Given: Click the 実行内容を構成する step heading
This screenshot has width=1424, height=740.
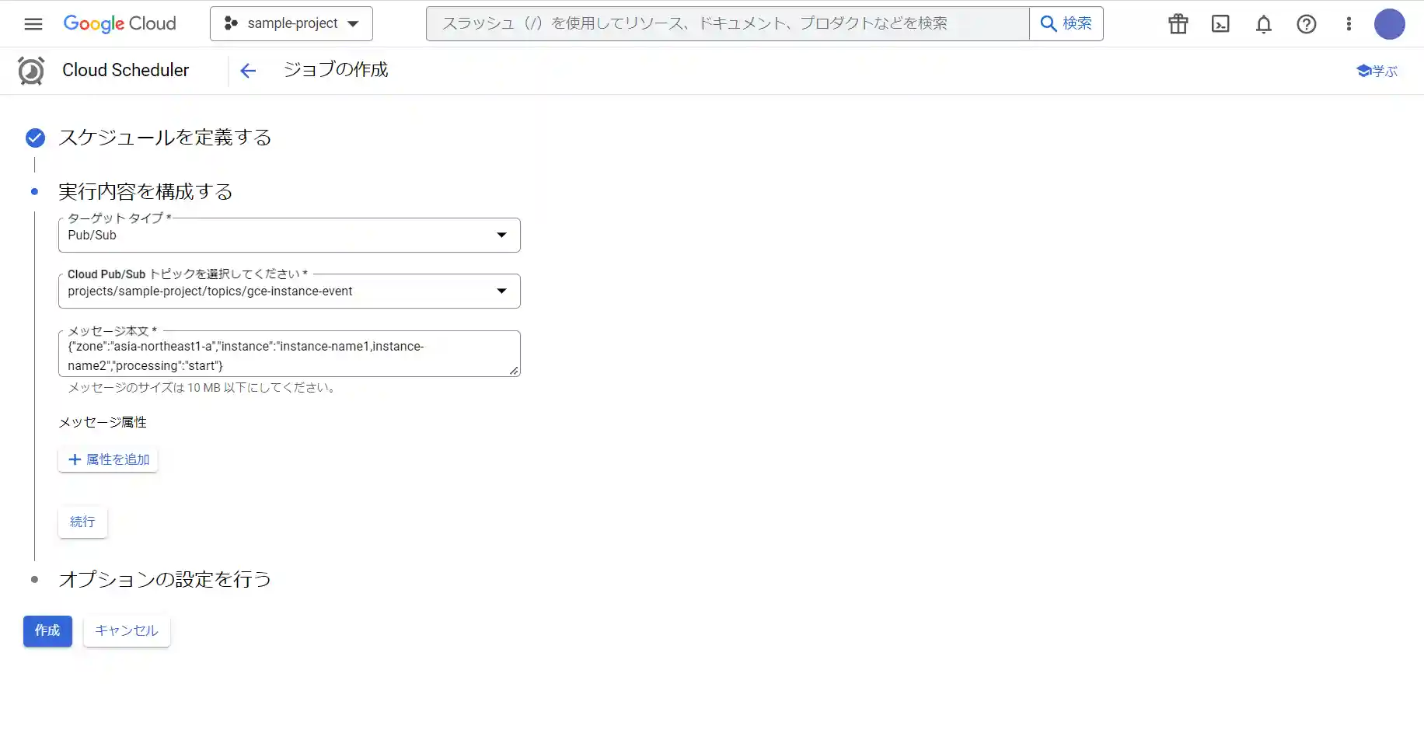Looking at the screenshot, I should click(145, 192).
